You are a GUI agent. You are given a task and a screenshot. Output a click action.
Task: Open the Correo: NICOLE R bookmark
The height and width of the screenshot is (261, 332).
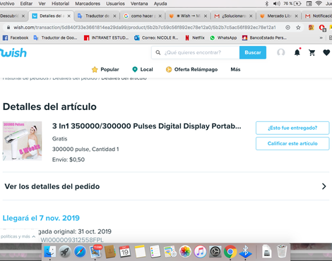tap(156, 38)
